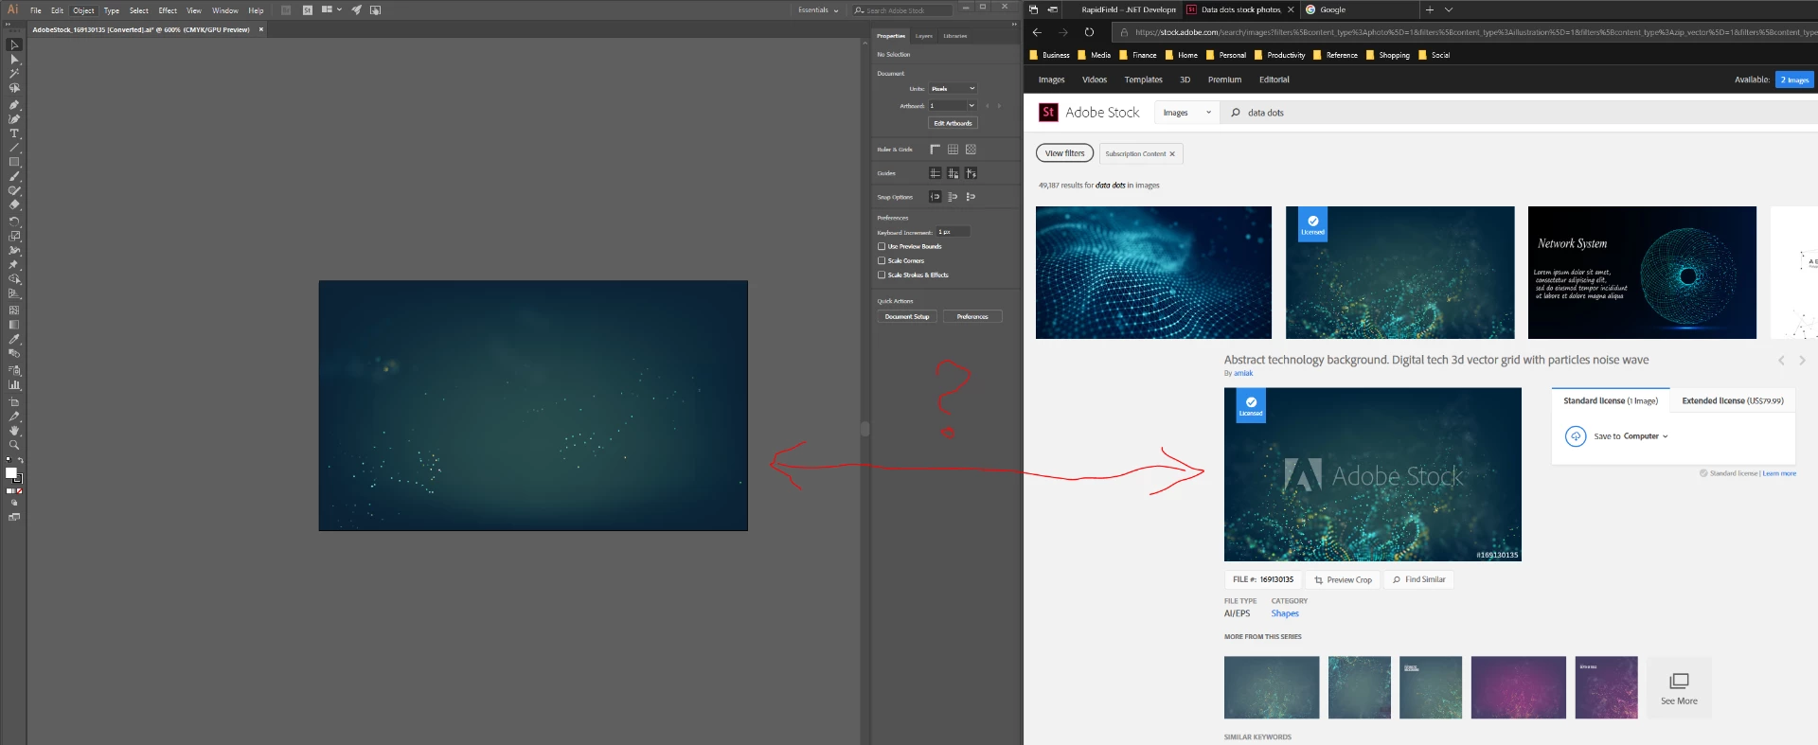1818x745 pixels.
Task: Toggle show guides in Guides section
Action: (x=935, y=173)
